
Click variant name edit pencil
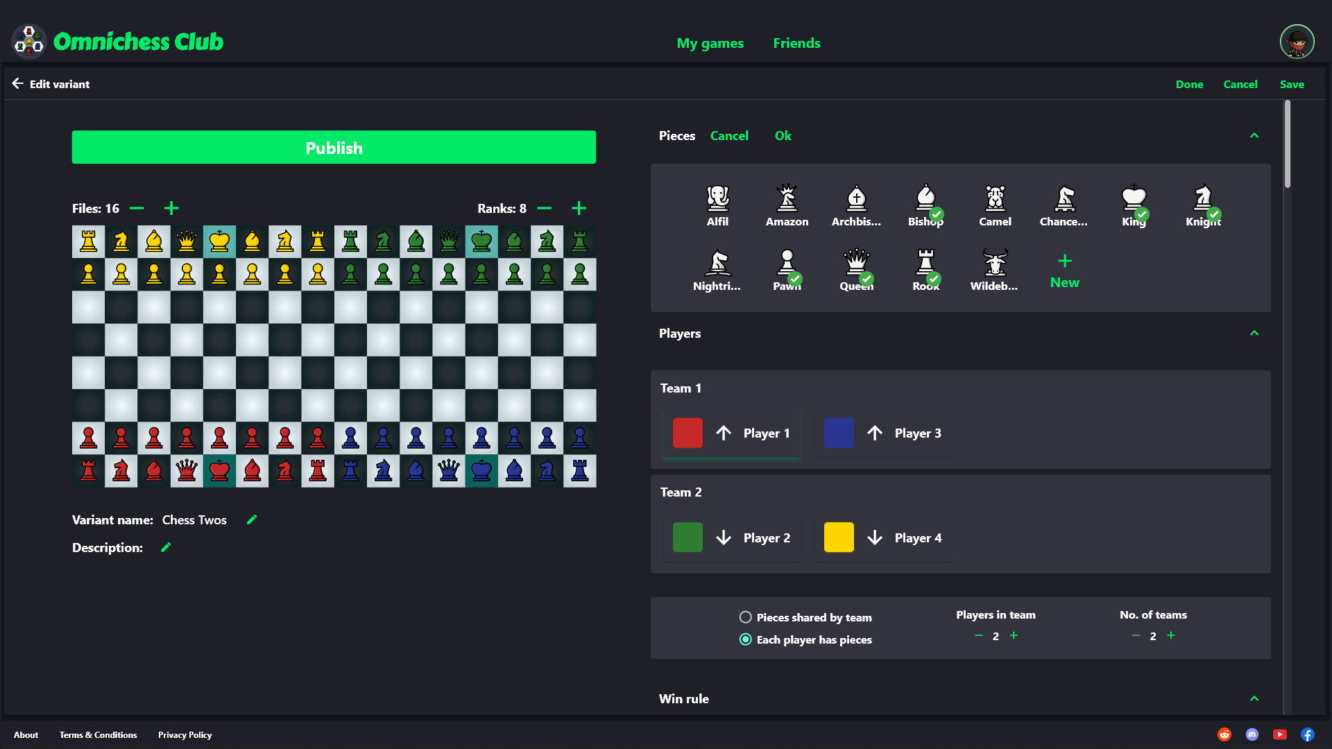tap(252, 519)
